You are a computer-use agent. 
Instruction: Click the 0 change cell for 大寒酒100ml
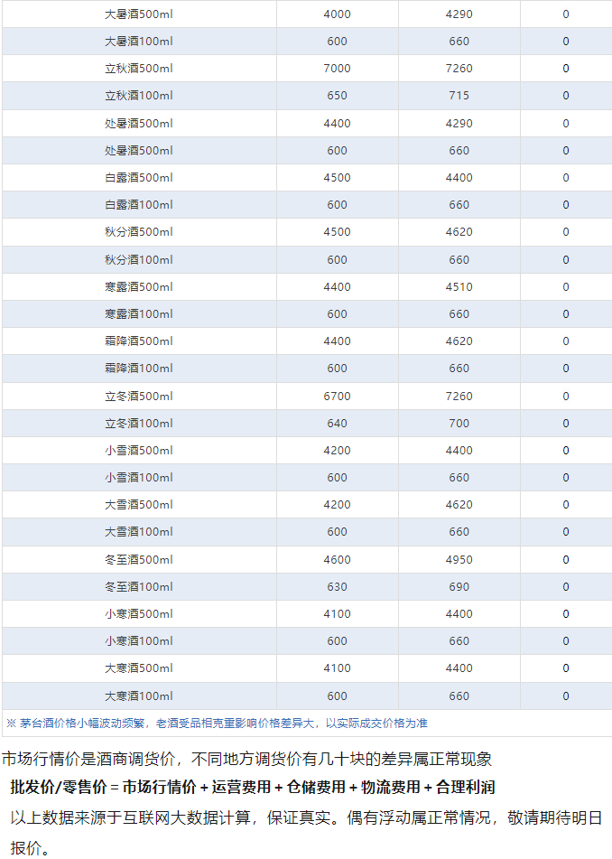coord(566,696)
